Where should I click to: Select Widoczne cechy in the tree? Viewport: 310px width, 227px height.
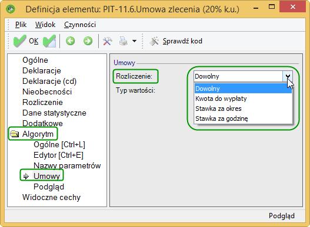tap(51, 197)
